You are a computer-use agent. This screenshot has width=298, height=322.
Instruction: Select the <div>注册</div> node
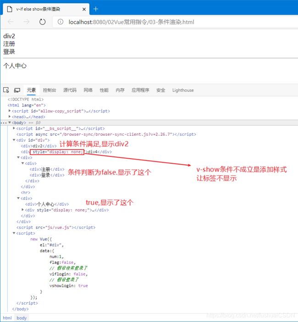click(47, 169)
